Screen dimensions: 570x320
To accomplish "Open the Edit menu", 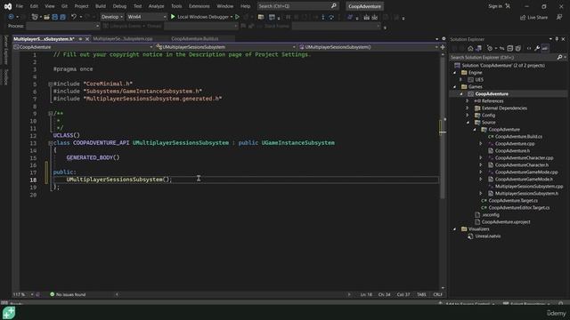I will click(x=34, y=6).
